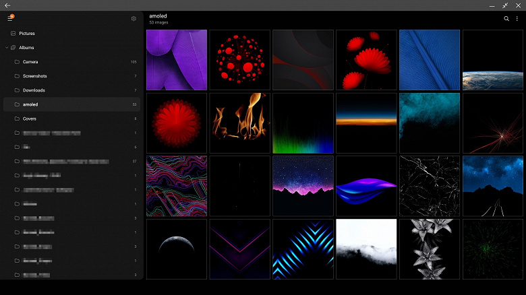Click the back arrow in the title bar
The width and height of the screenshot is (526, 295).
pos(7,5)
